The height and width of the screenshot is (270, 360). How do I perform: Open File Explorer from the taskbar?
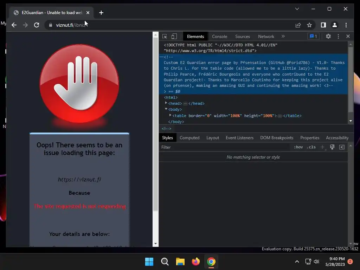[x=180, y=262]
